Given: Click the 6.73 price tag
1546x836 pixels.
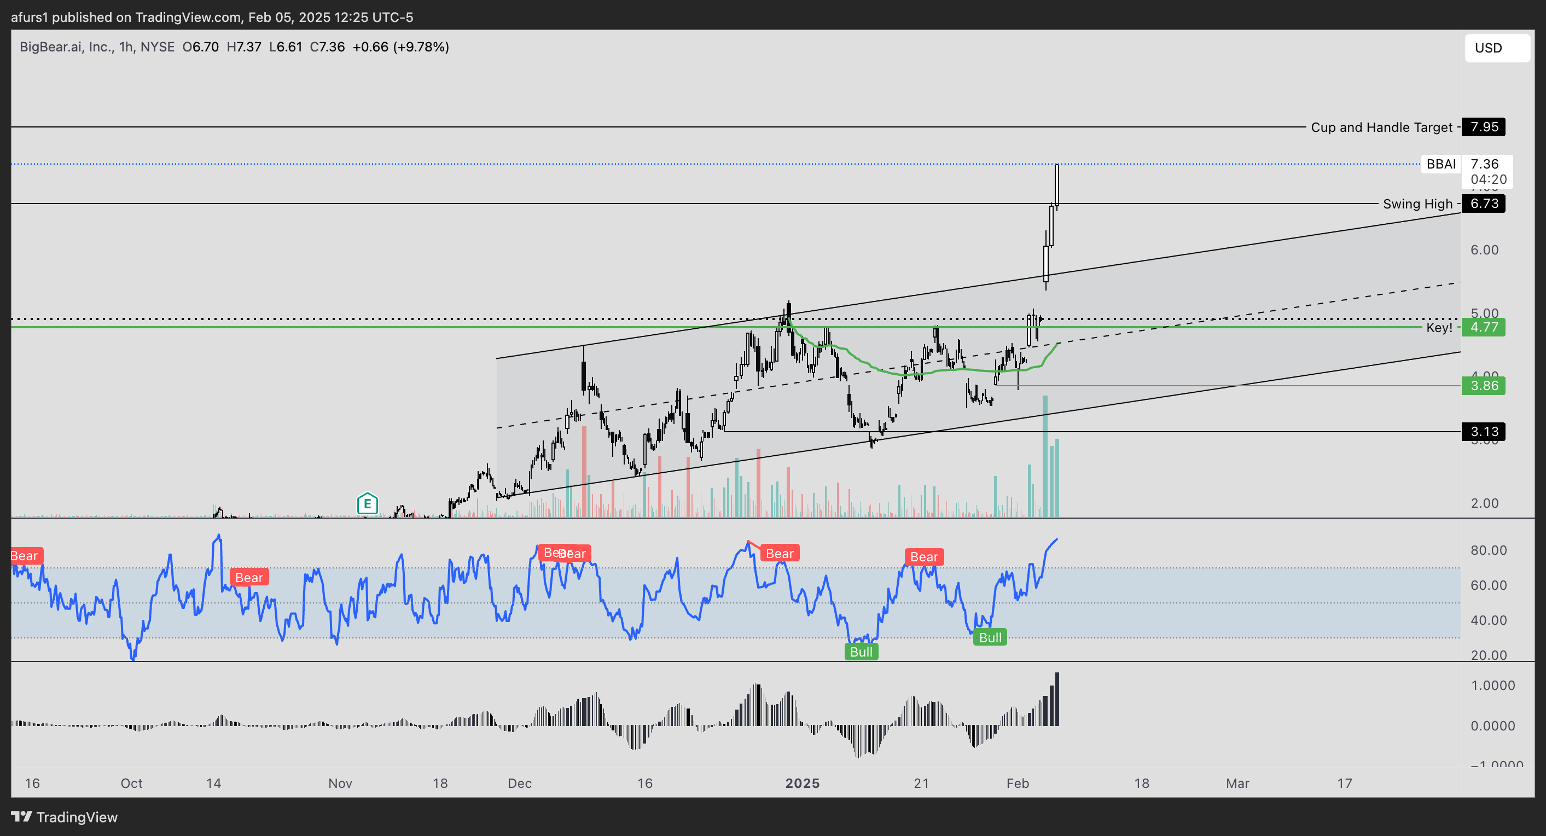Looking at the screenshot, I should [x=1484, y=204].
